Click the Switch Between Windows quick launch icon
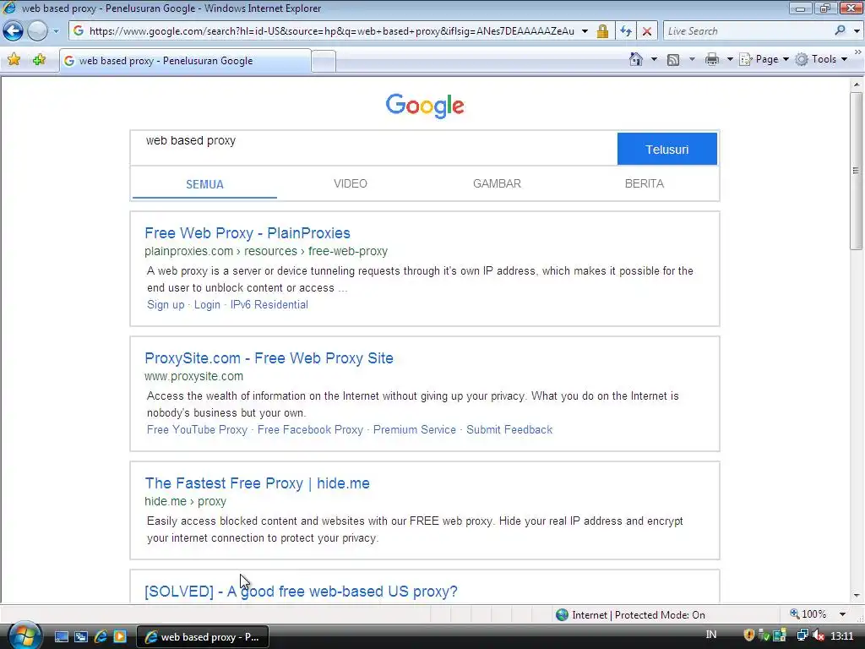Viewport: 865px width, 649px height. coord(80,637)
